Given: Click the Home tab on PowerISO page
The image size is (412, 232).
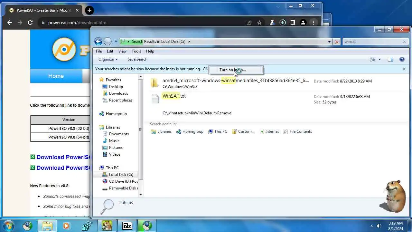Looking at the screenshot, I should point(56,76).
